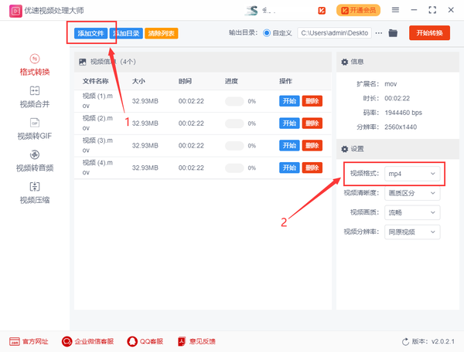This screenshot has height=352, width=464.
Task: Delete 视频 (4).mov from list
Action: click(312, 168)
